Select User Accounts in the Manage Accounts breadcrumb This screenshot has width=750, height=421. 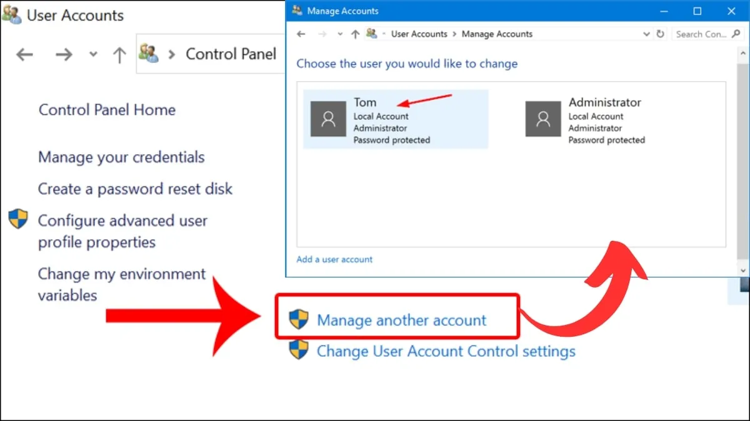(419, 34)
